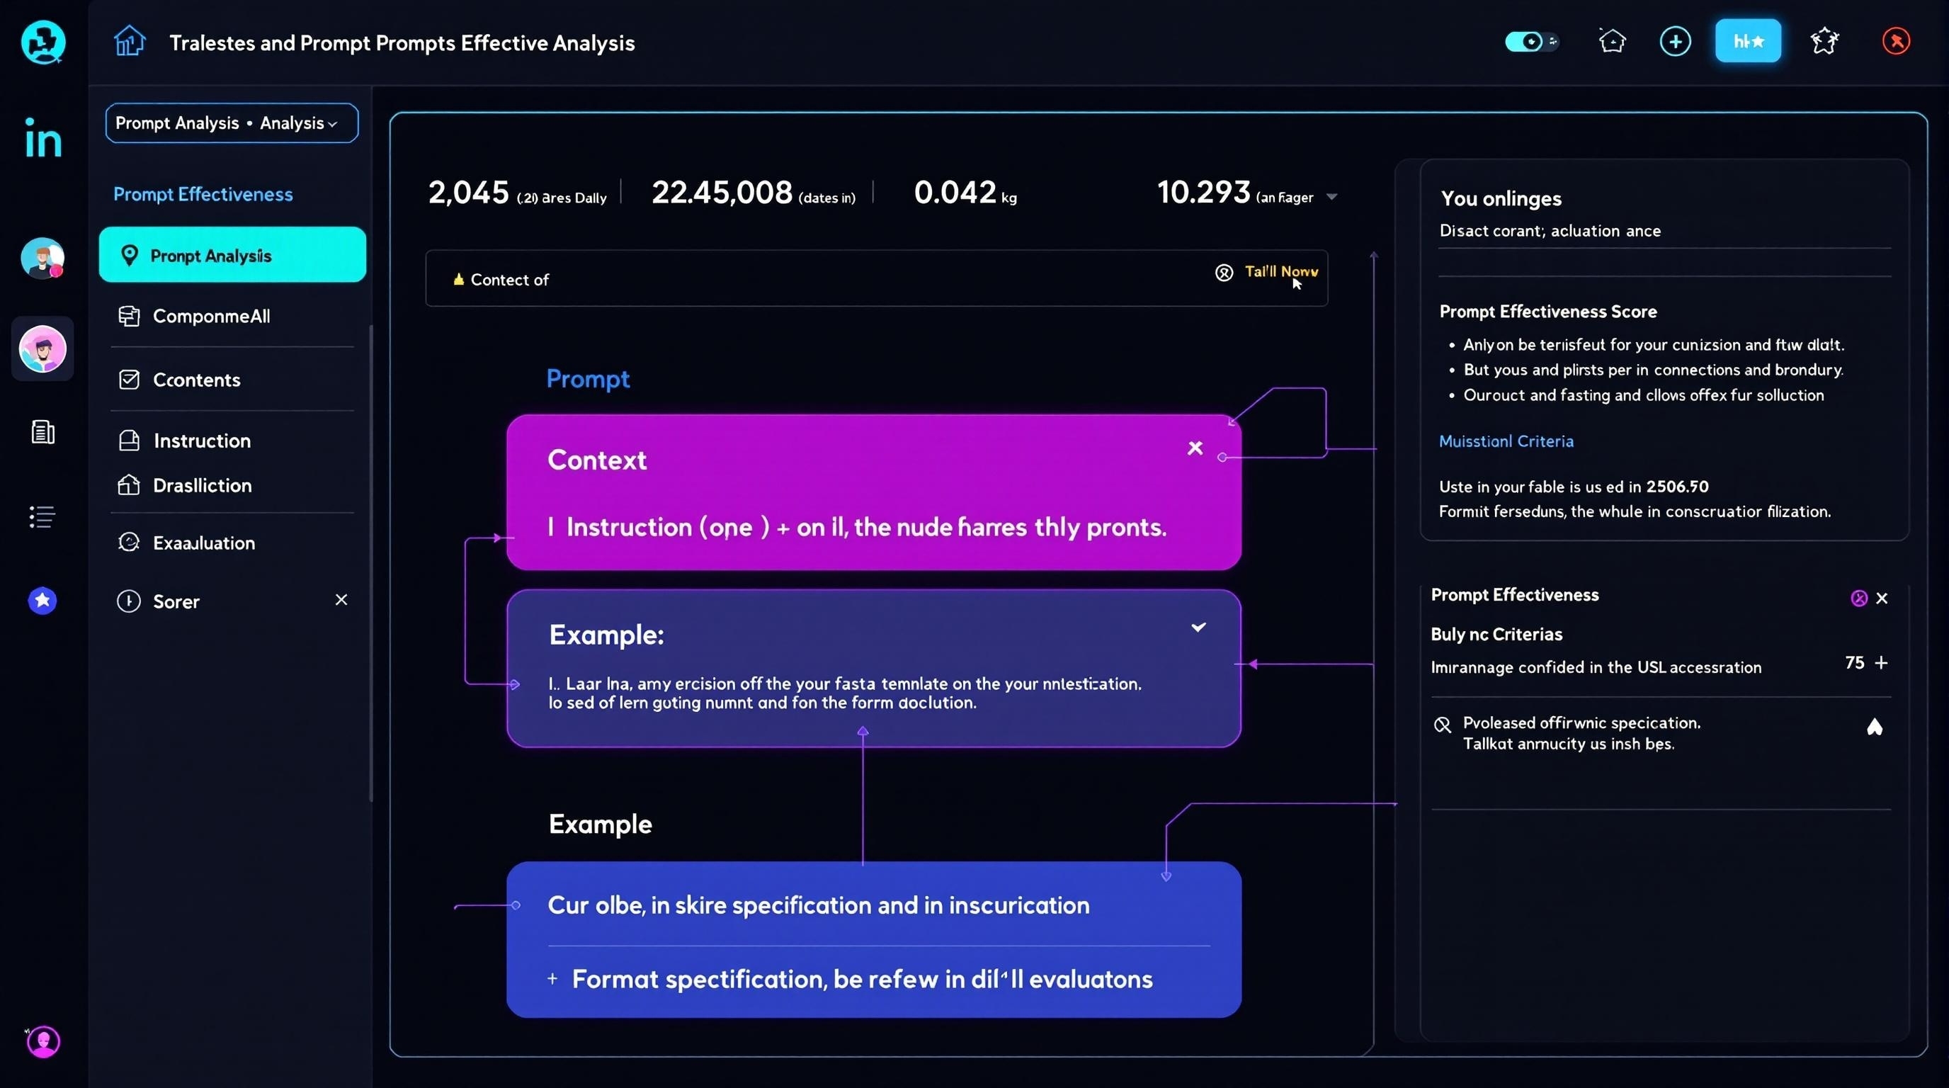Click the plus beside 75 value
The height and width of the screenshot is (1088, 1949).
(x=1881, y=663)
